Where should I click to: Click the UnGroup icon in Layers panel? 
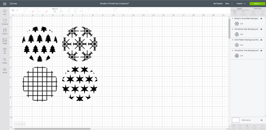(x=244, y=12)
